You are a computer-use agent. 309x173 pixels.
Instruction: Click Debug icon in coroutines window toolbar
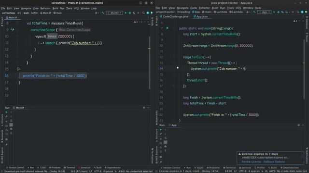coord(130,13)
